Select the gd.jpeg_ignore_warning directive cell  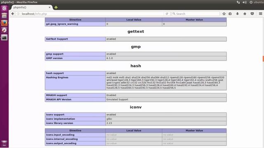pos(75,24)
